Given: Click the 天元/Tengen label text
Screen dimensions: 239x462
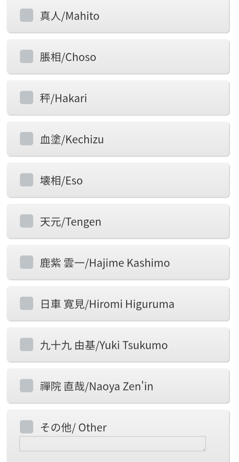Looking at the screenshot, I should (70, 222).
